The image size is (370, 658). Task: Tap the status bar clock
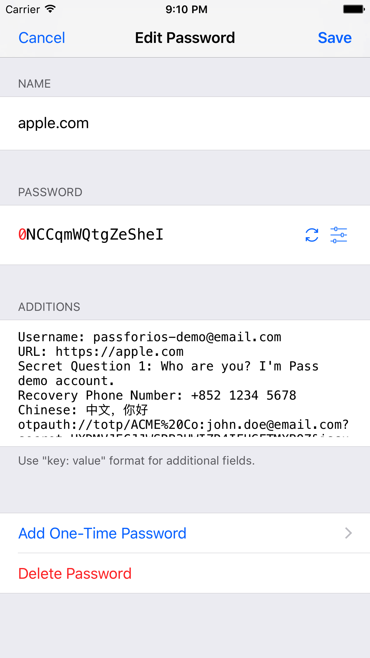pyautogui.click(x=186, y=9)
